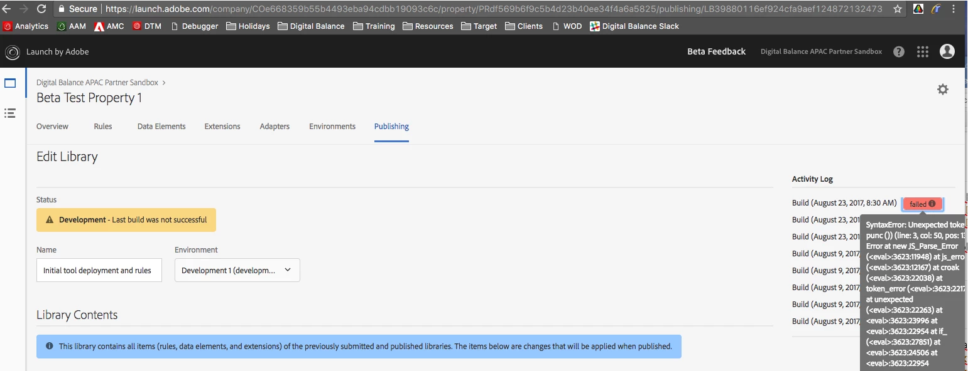Click the Build August 23, 2017, 8:30 AM entry
This screenshot has height=371, width=968.
[844, 203]
